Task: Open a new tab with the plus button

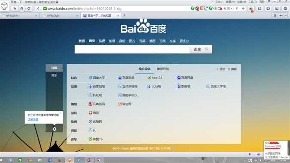Action: coord(124,15)
